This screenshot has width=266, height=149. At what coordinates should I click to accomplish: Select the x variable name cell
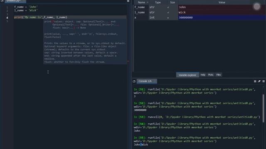click(141, 17)
